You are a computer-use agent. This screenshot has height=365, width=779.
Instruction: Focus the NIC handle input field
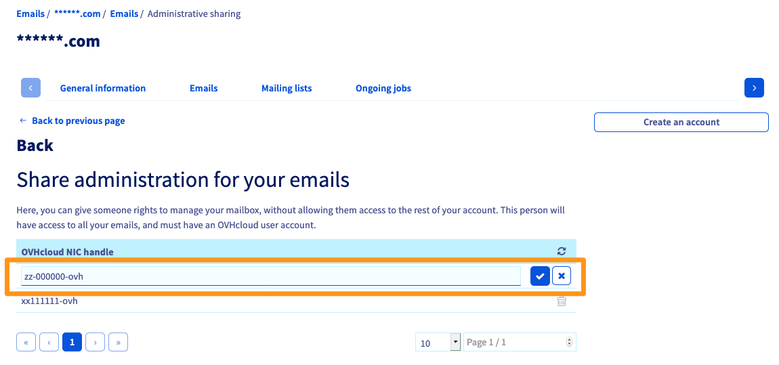[271, 276]
